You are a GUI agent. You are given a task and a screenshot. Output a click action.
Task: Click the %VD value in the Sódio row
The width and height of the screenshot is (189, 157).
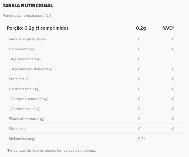[x=173, y=129]
